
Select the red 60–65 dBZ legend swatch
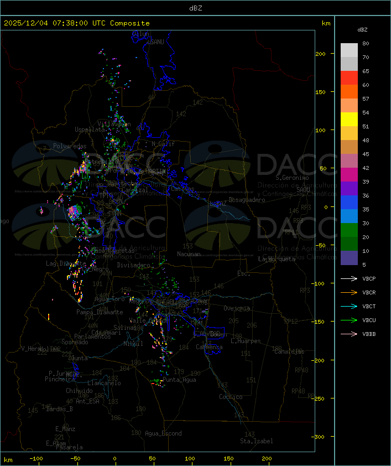click(x=349, y=78)
